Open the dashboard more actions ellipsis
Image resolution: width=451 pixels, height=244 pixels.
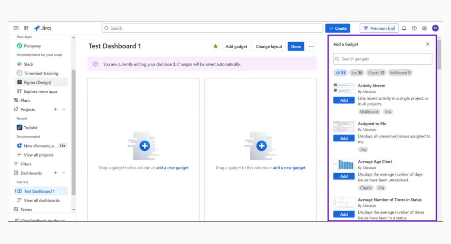click(311, 46)
